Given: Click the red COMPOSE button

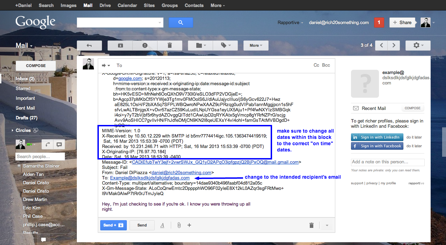Looking at the screenshot, I should coord(36,66).
